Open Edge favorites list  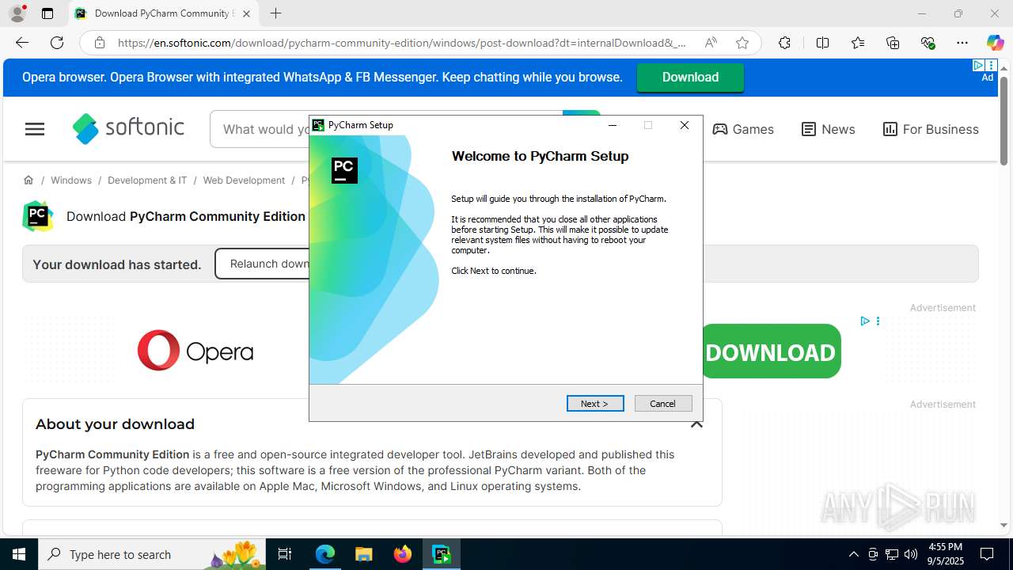click(858, 43)
